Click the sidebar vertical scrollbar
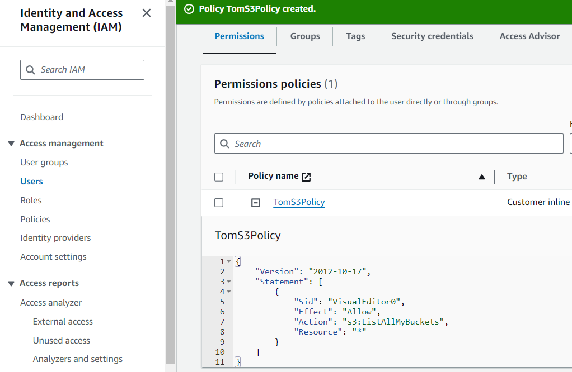The height and width of the screenshot is (372, 572). [x=170, y=182]
